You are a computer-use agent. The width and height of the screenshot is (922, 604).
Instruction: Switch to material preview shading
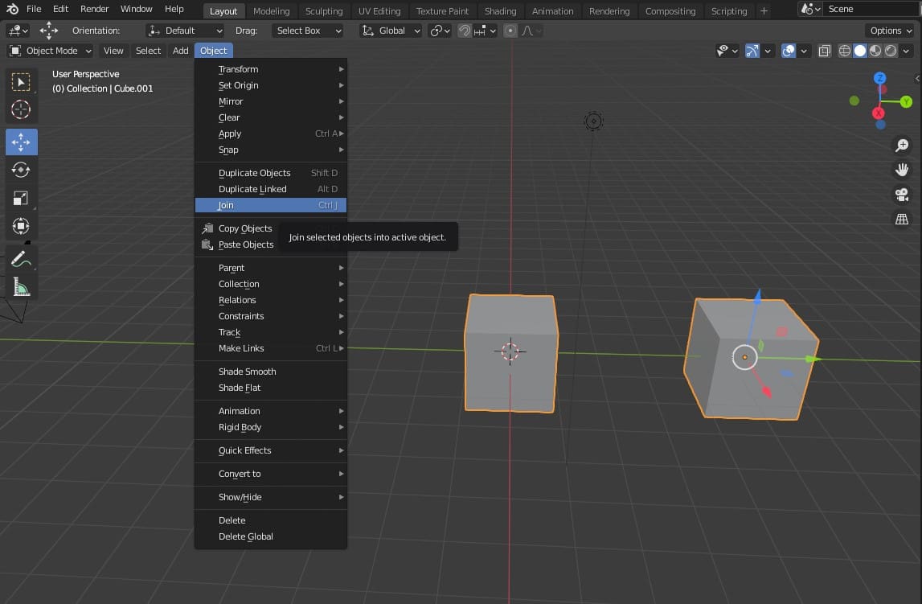875,51
